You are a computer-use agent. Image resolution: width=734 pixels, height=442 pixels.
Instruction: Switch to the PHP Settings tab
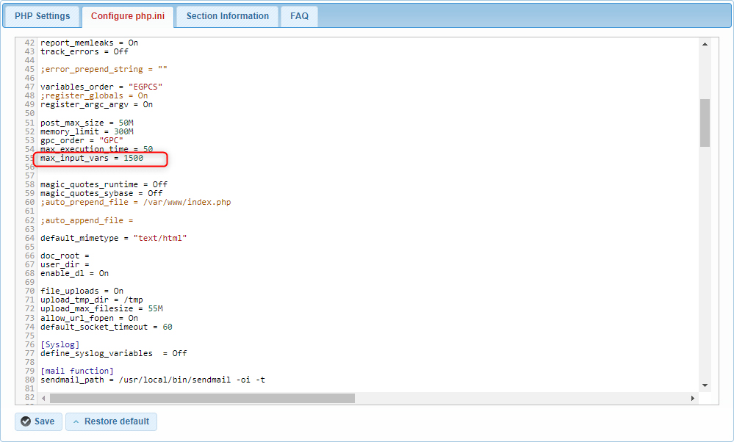(x=41, y=16)
